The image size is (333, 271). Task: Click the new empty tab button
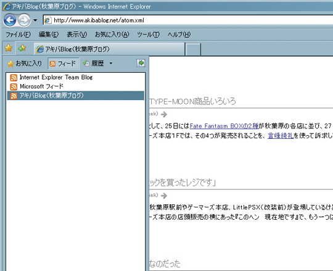tap(193, 49)
